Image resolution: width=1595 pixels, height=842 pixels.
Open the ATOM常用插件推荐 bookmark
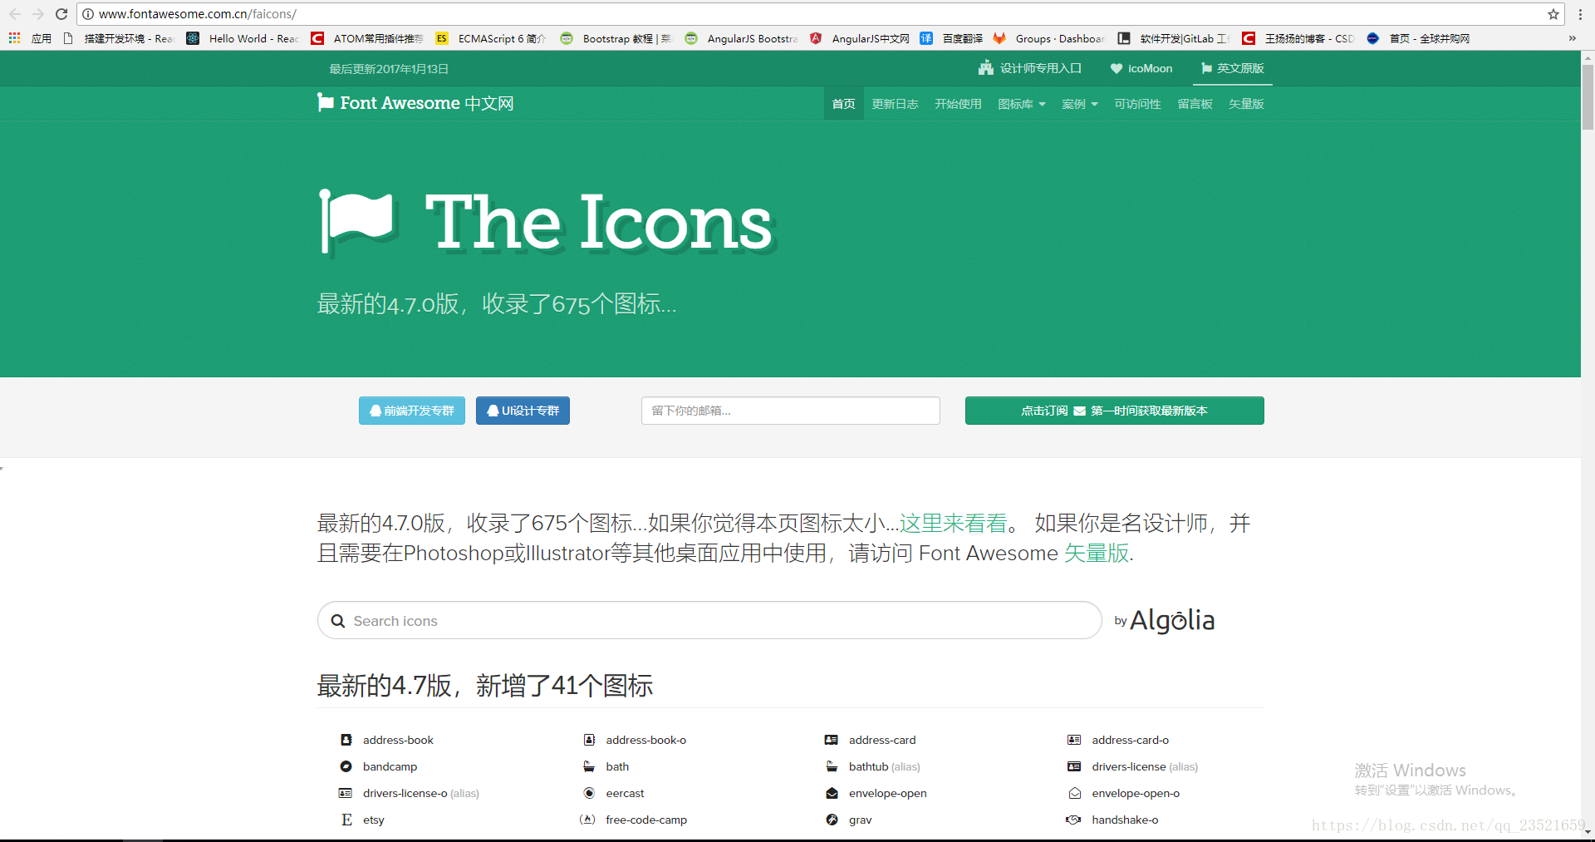tap(367, 38)
